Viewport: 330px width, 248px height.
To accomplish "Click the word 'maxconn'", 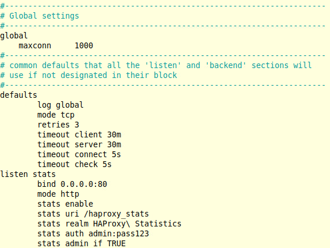I will (35, 45).
